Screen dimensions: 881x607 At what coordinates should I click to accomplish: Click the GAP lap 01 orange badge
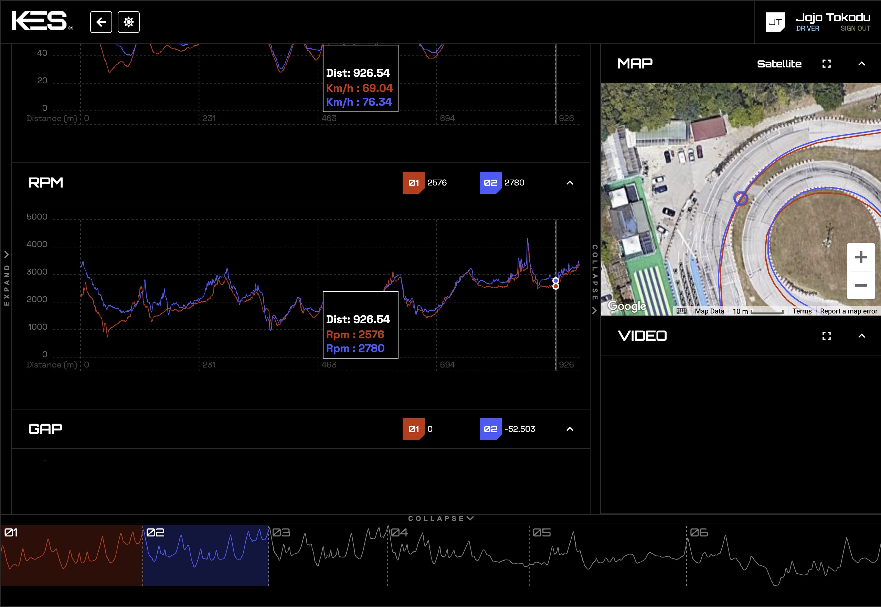(x=413, y=429)
